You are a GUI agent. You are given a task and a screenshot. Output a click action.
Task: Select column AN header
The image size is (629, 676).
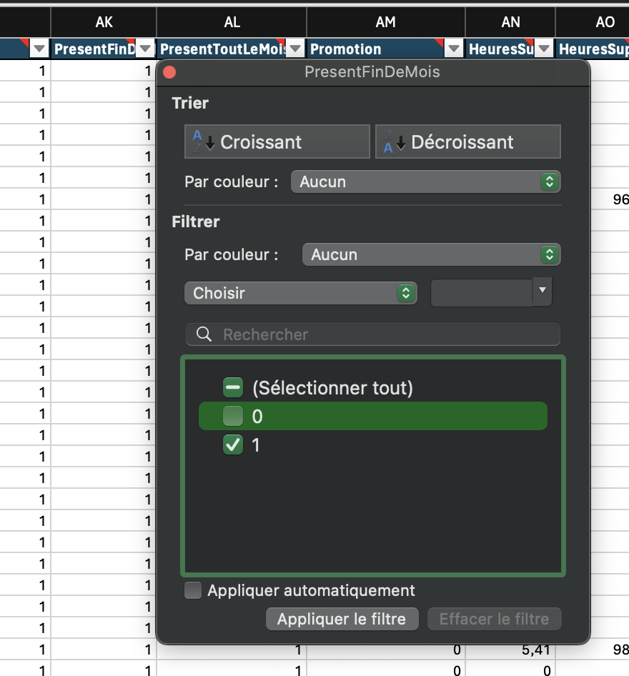click(x=510, y=22)
